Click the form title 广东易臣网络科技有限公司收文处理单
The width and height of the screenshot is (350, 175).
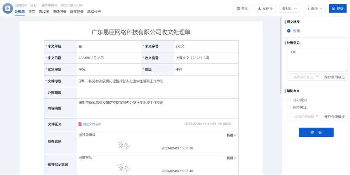pos(141,32)
